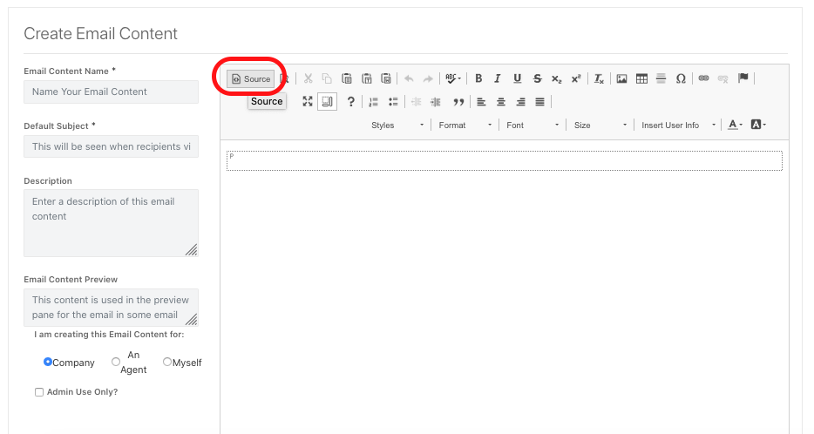Image resolution: width=814 pixels, height=434 pixels.
Task: Click the Source button in the editor toolbar
Action: tap(251, 79)
